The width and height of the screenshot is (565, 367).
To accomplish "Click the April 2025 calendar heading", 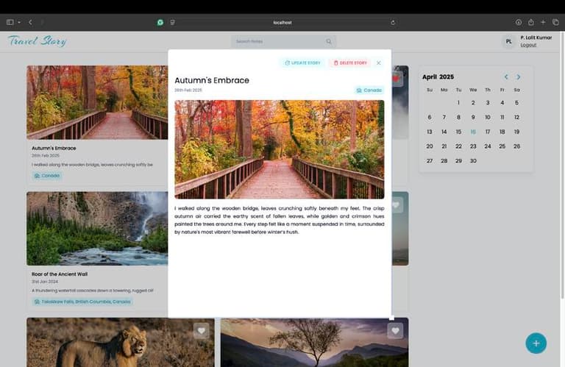I will 438,76.
